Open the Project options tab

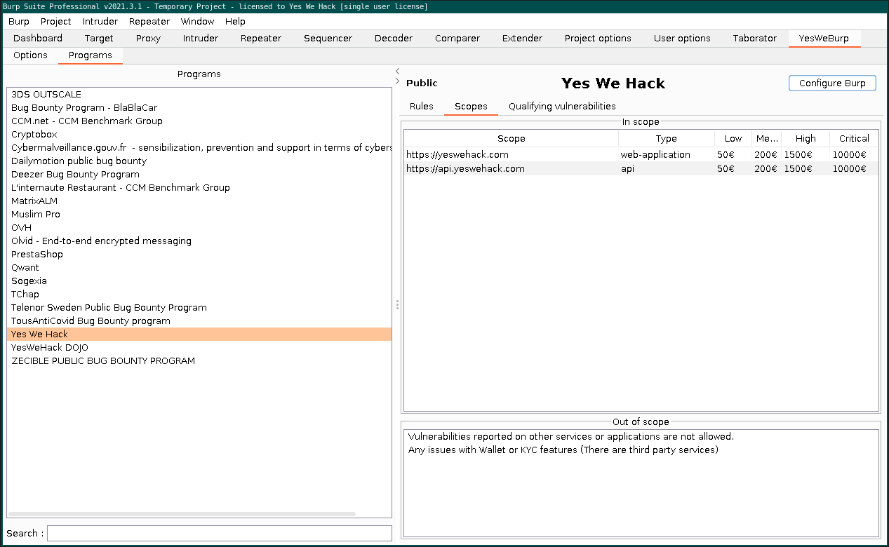tap(598, 39)
